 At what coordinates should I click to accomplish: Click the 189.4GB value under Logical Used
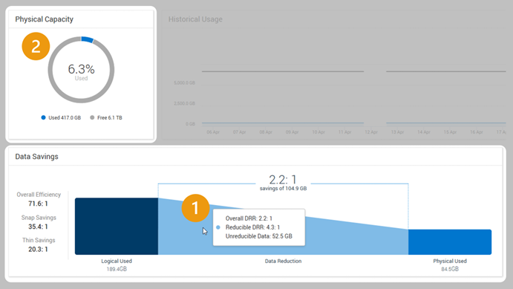click(x=117, y=269)
